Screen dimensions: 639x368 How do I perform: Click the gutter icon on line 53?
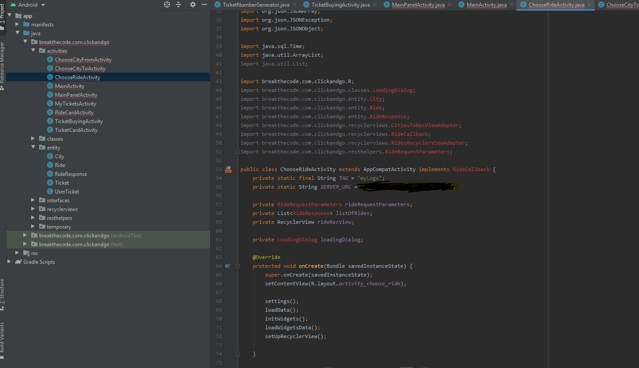228,170
